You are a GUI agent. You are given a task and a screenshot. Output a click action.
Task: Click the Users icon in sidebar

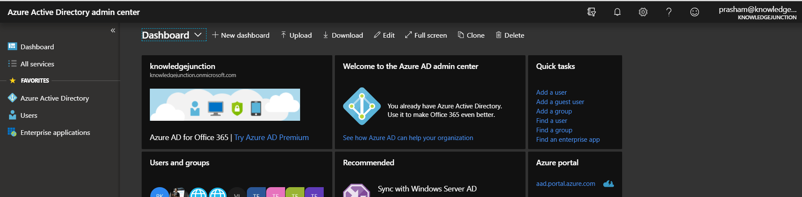tap(12, 115)
